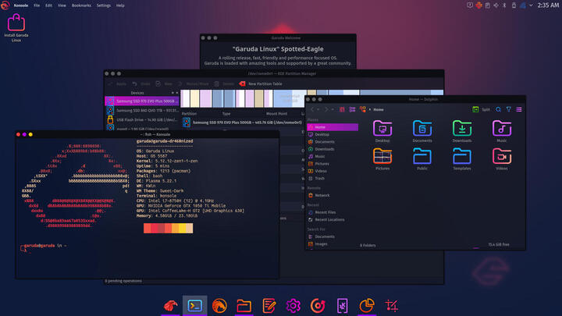The width and height of the screenshot is (562, 316).
Task: Open Documents folder icon in Dolphin
Action: coord(421,129)
